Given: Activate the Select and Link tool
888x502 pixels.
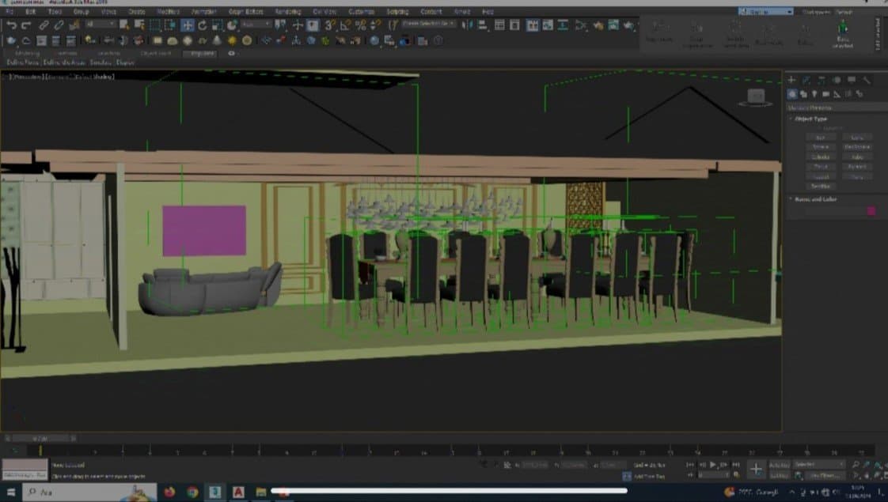Looking at the screenshot, I should click(x=44, y=25).
